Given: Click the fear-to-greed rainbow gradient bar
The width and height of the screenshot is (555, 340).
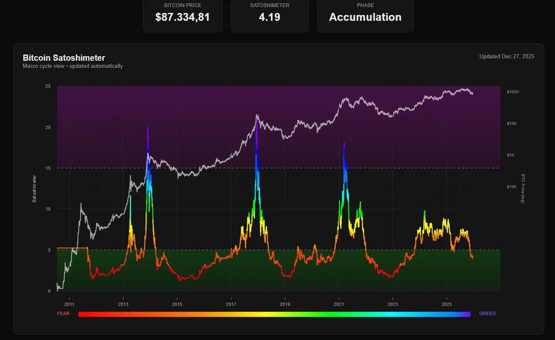Looking at the screenshot, I should pyautogui.click(x=274, y=314).
